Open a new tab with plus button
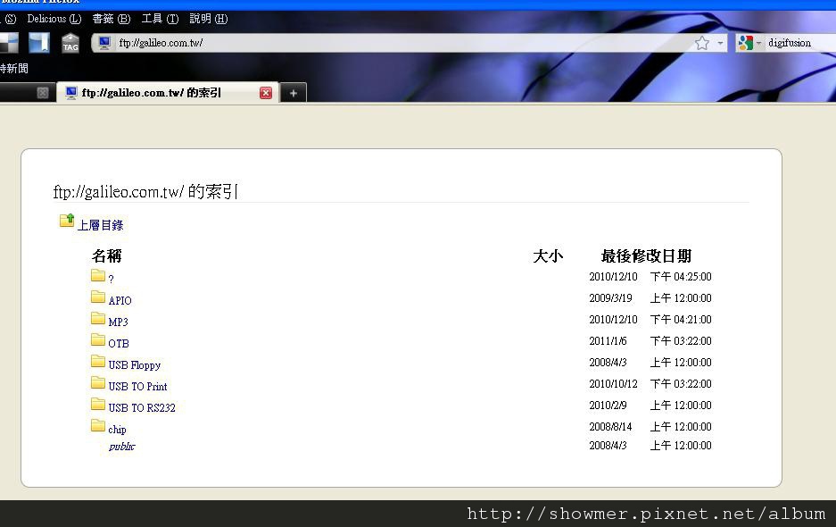The height and width of the screenshot is (527, 836). pos(294,93)
